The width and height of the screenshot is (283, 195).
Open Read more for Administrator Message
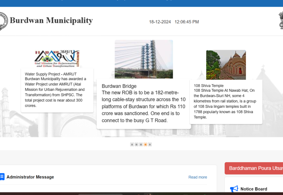tap(197, 177)
